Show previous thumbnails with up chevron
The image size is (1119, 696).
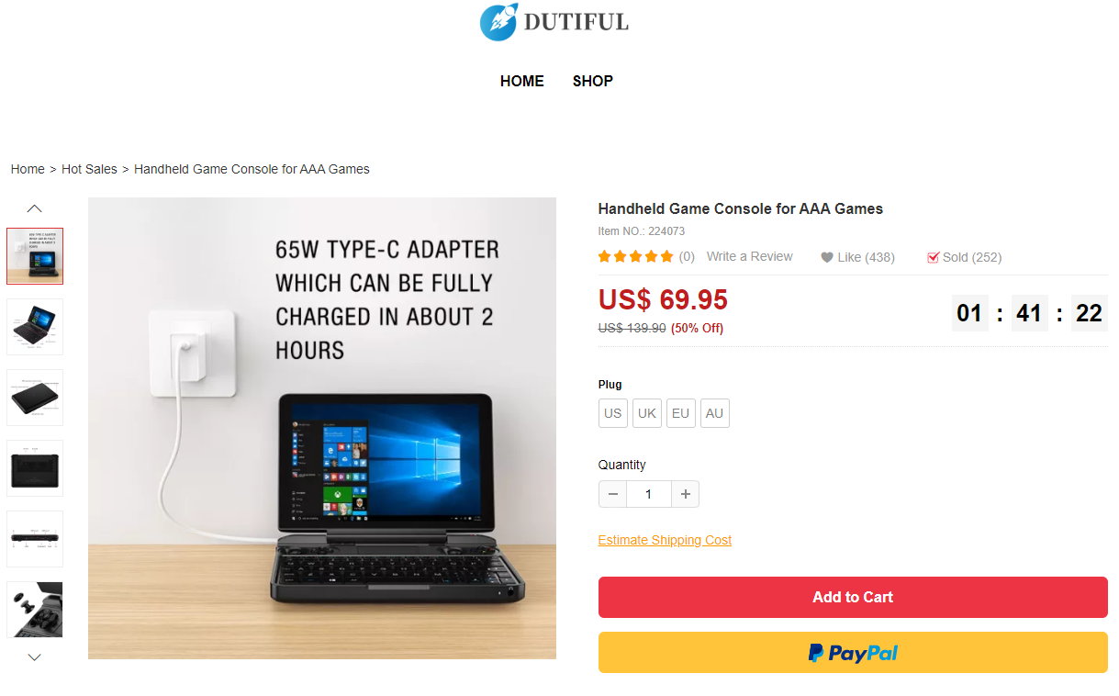(35, 208)
